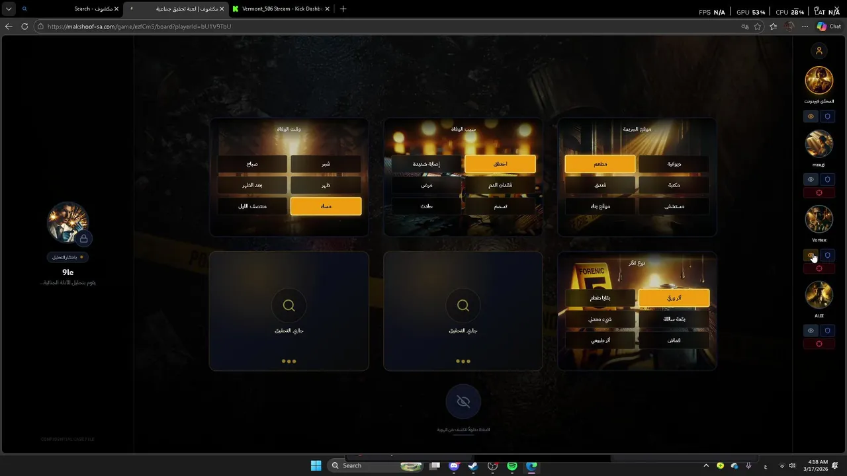The width and height of the screenshot is (847, 476).
Task: Click the magnifier icon in the left bottom card
Action: [x=289, y=305]
